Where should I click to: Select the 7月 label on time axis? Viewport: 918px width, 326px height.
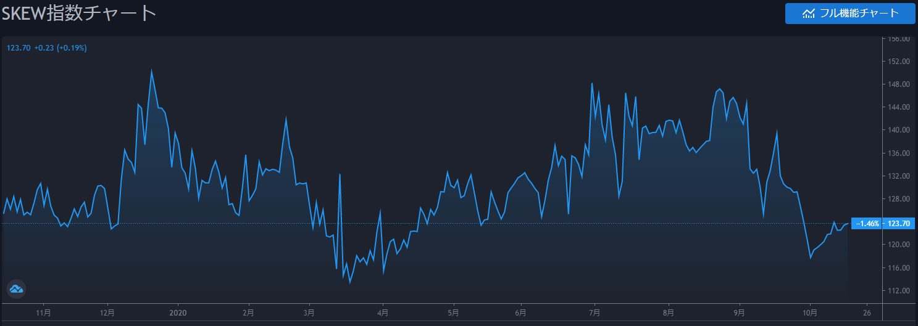[595, 313]
